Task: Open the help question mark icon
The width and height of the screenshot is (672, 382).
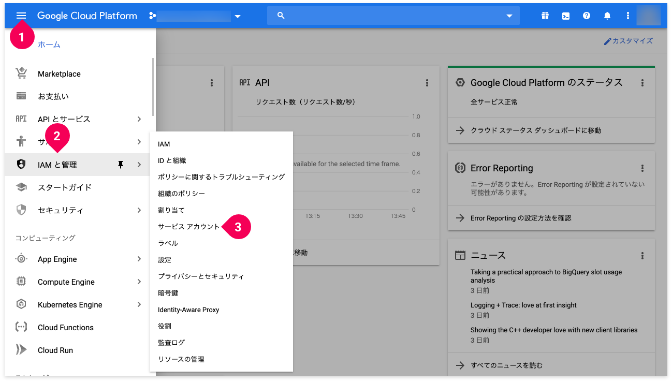Action: pyautogui.click(x=587, y=16)
